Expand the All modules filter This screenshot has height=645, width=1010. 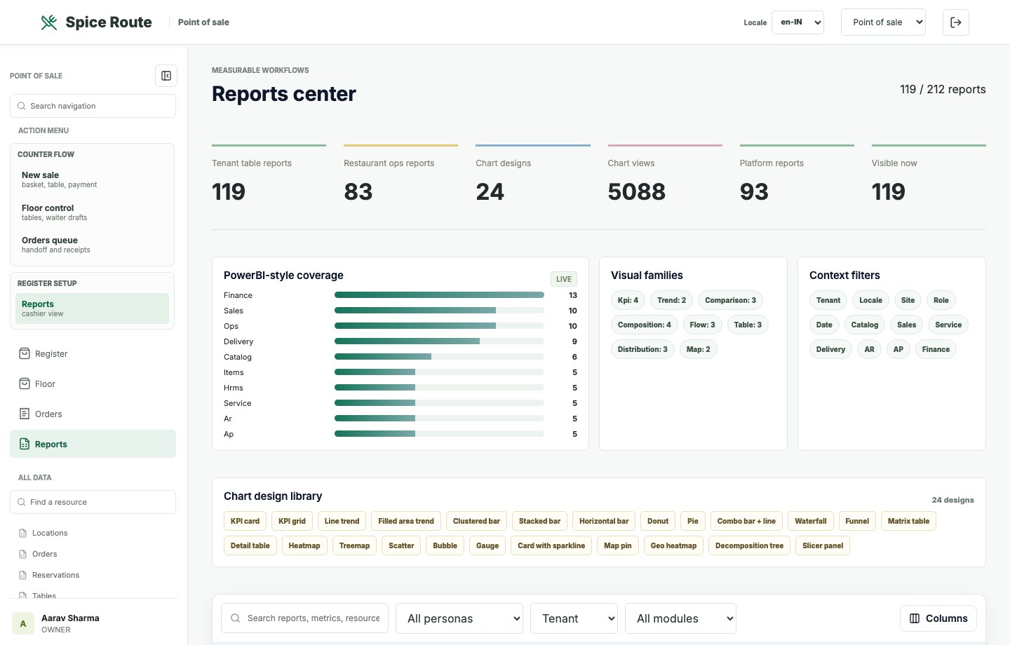(x=680, y=618)
